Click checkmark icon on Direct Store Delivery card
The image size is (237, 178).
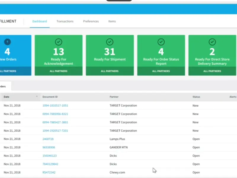(x=212, y=42)
